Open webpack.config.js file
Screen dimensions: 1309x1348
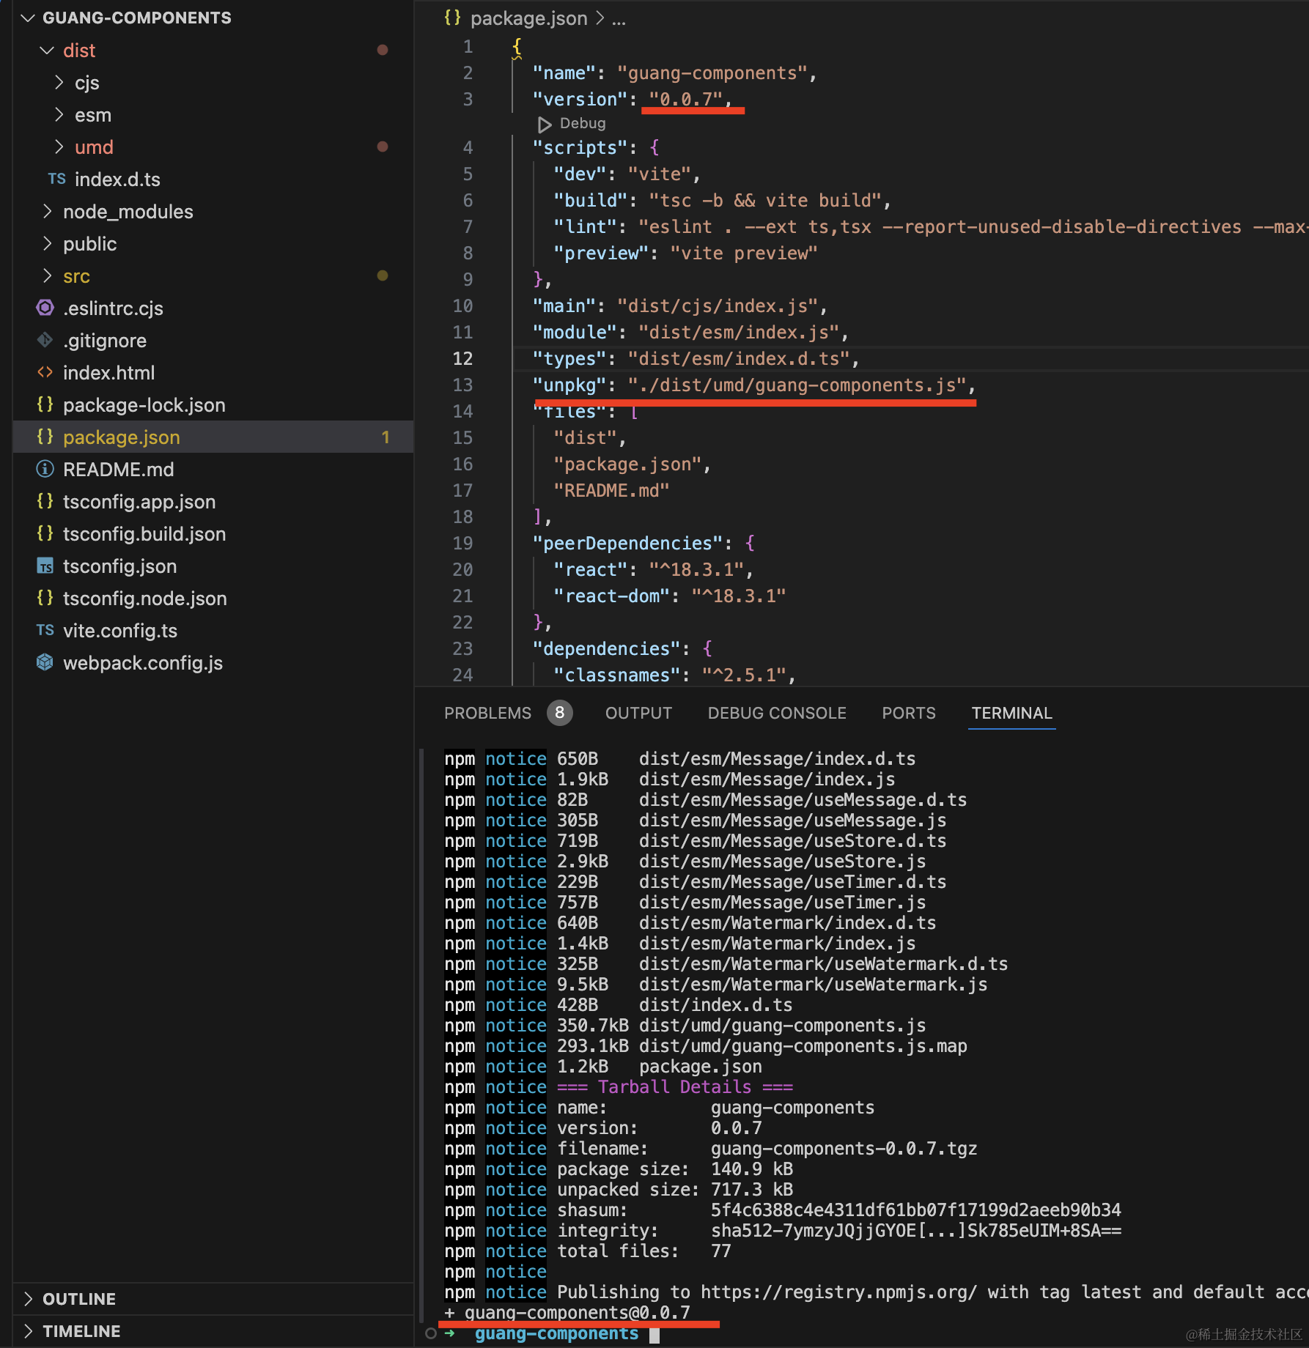[143, 663]
